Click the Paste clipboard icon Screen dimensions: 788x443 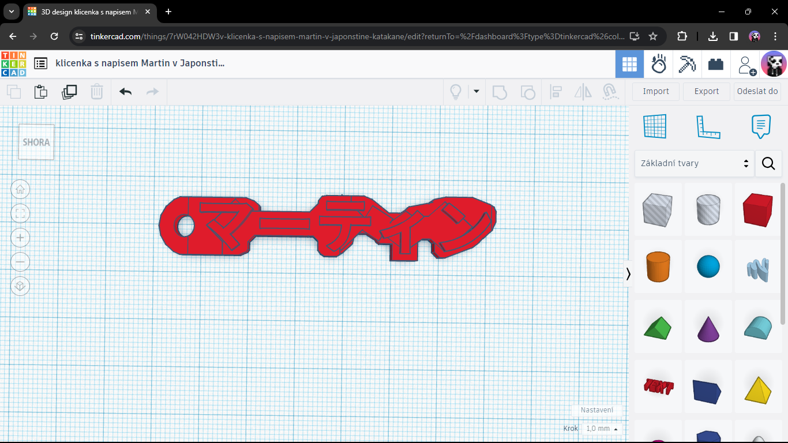(40, 92)
